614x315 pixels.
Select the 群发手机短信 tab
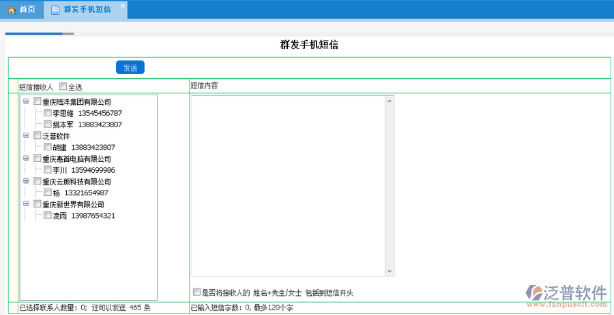[x=87, y=10]
